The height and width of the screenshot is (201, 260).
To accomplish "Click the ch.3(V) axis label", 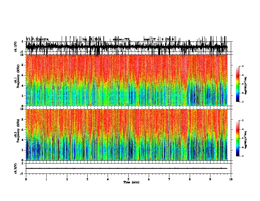I will pyautogui.click(x=16, y=168).
